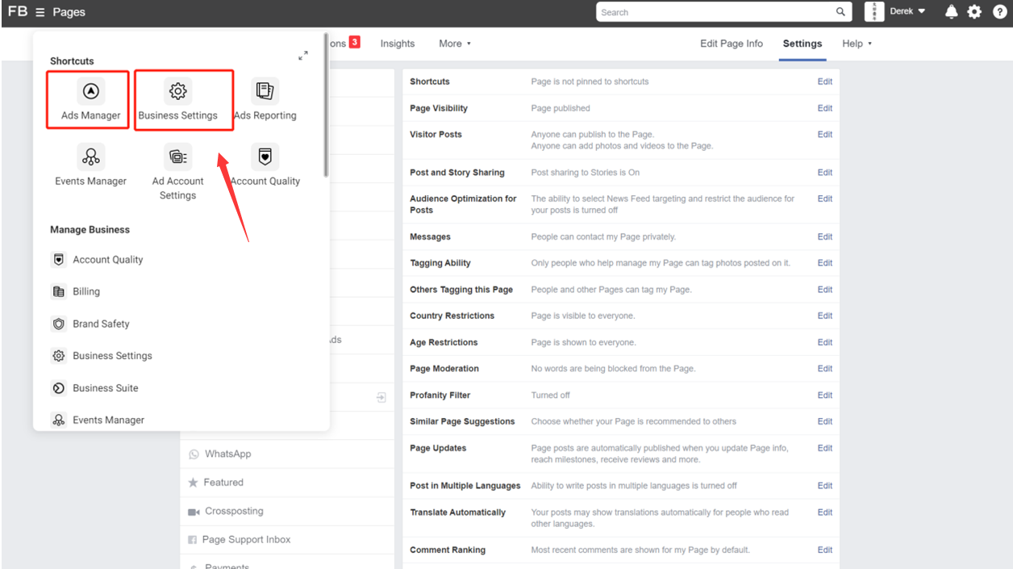Edit Post in Multiple Languages setting
The height and width of the screenshot is (569, 1013).
pos(825,486)
